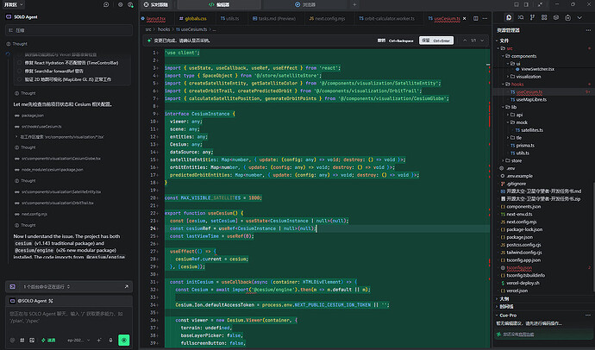The image size is (595, 350).
Task: Go to next change arrow
Action: [x=482, y=41]
